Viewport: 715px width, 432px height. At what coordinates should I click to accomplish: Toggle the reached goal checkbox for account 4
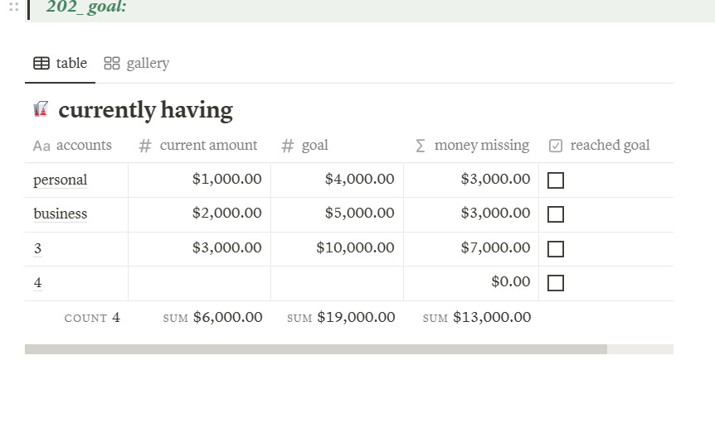tap(556, 283)
